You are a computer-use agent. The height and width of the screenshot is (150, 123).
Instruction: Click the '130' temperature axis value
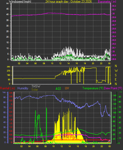pos(115,100)
